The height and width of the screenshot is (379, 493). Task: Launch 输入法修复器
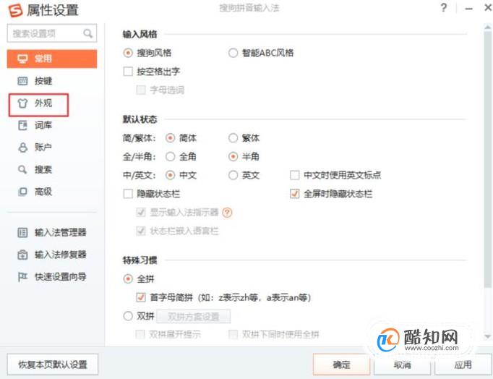pyautogui.click(x=52, y=255)
